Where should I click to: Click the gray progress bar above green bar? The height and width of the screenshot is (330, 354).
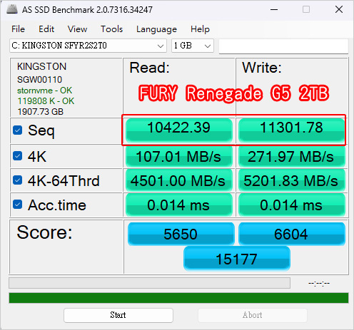[149, 283]
